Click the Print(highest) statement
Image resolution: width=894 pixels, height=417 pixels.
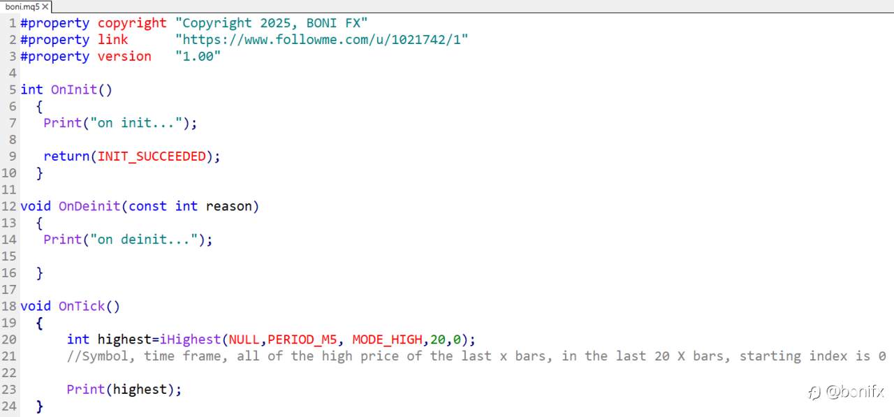pyautogui.click(x=124, y=389)
